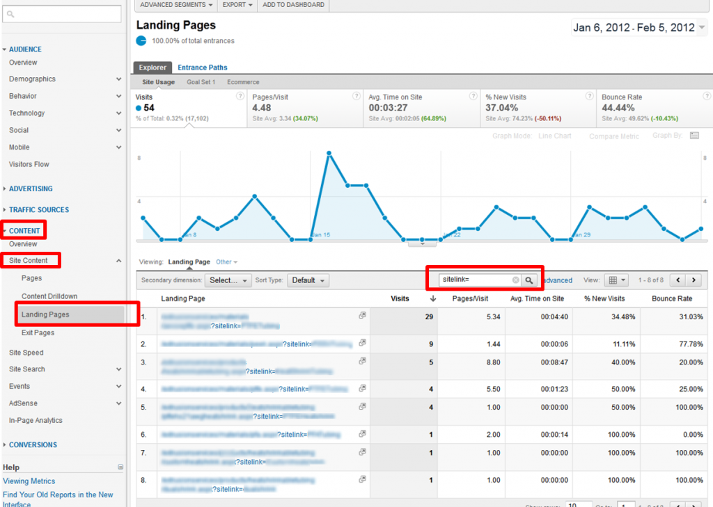Click the previous page arrow in pagination

[677, 280]
